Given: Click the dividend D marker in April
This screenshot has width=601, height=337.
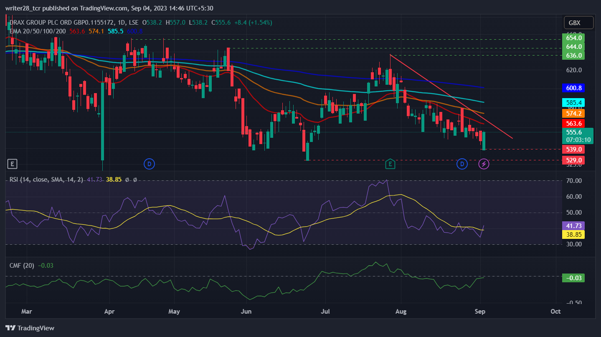Looking at the screenshot, I should point(149,164).
